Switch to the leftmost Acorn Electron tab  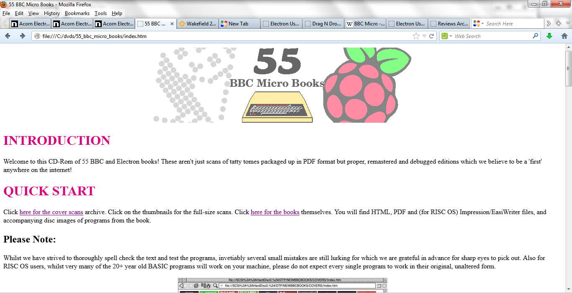click(30, 24)
